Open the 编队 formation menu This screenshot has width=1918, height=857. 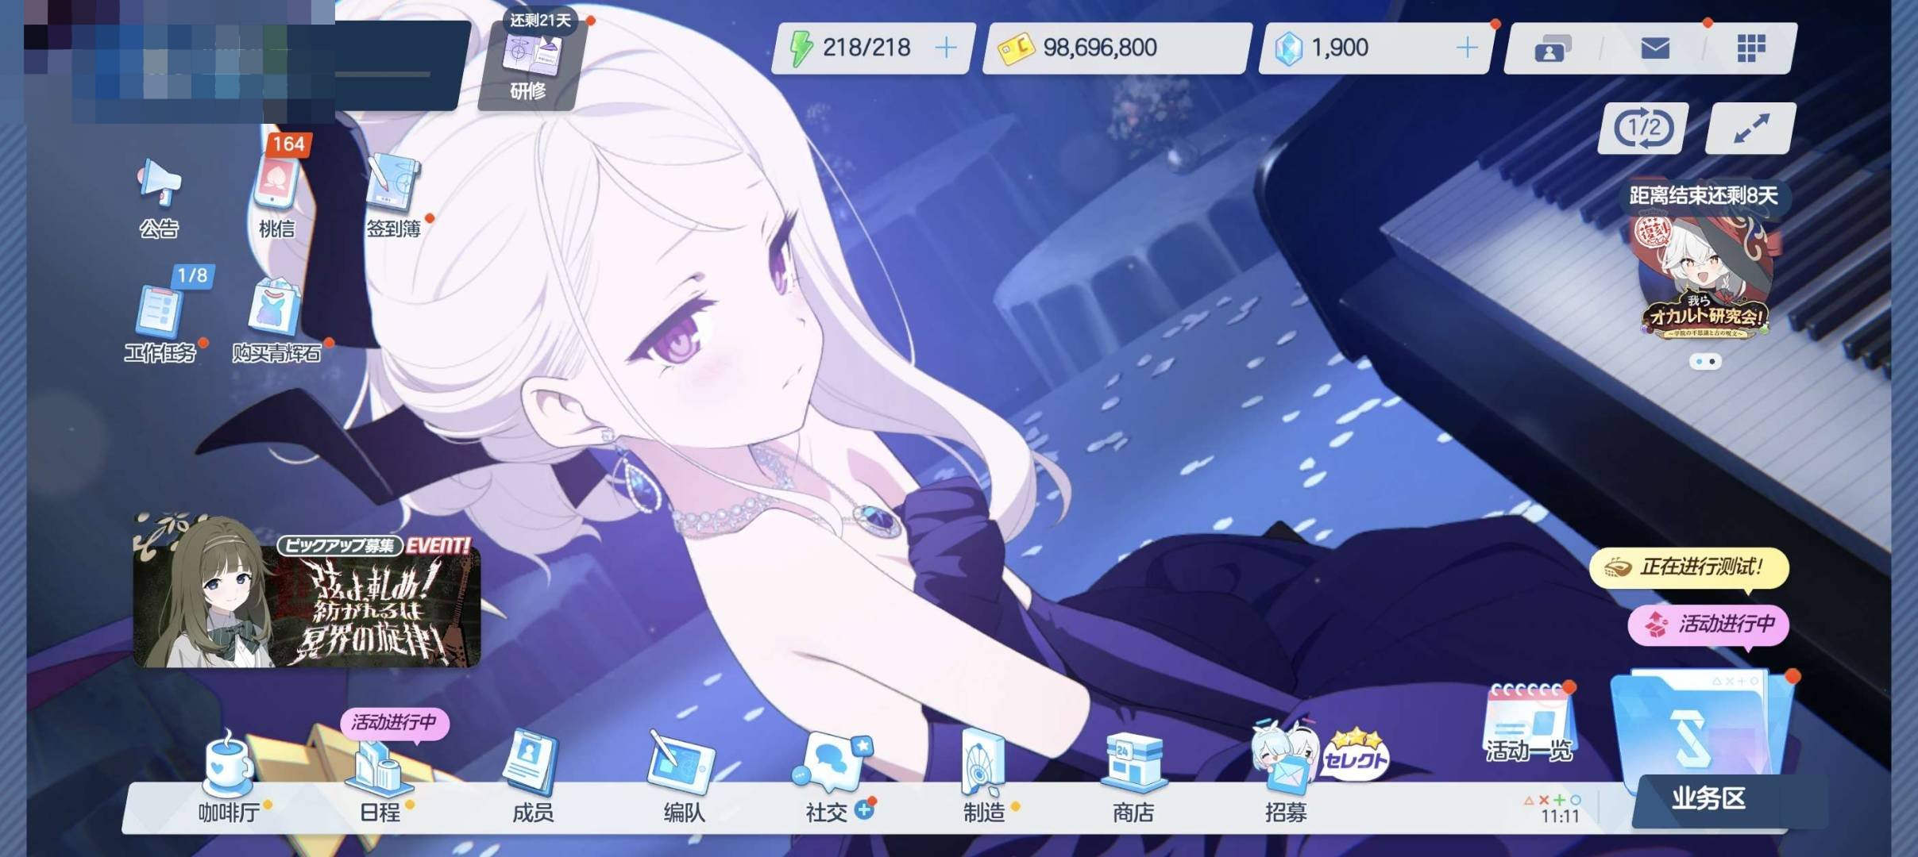[683, 778]
